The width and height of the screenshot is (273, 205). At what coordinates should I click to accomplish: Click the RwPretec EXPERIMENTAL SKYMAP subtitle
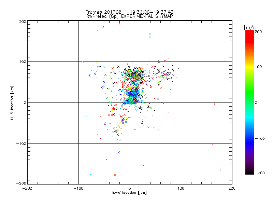(130, 16)
